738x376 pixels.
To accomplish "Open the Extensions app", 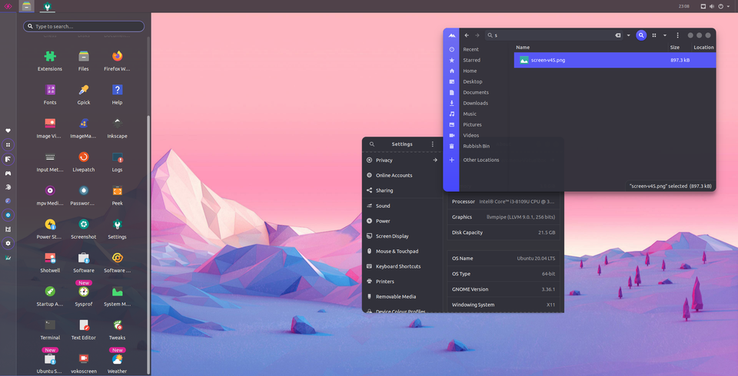I will [x=50, y=61].
